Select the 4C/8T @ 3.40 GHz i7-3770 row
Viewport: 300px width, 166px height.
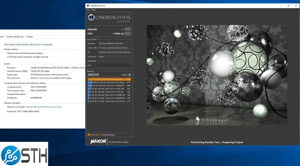pyautogui.click(x=109, y=92)
